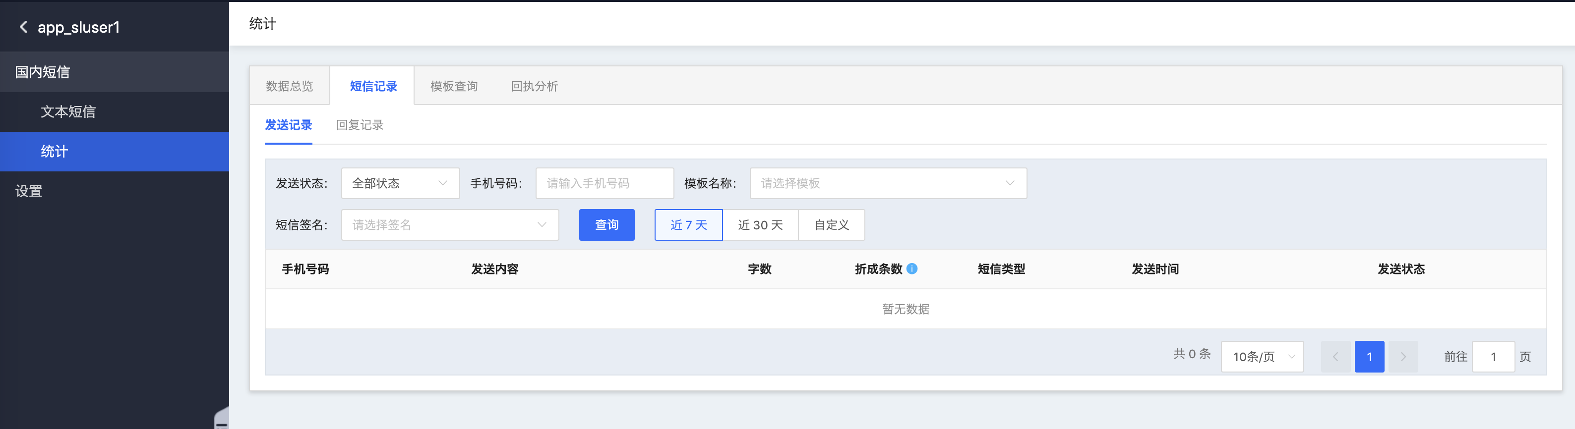Select the 发送记录 sub-tab
Image resolution: width=1575 pixels, height=429 pixels.
click(289, 125)
